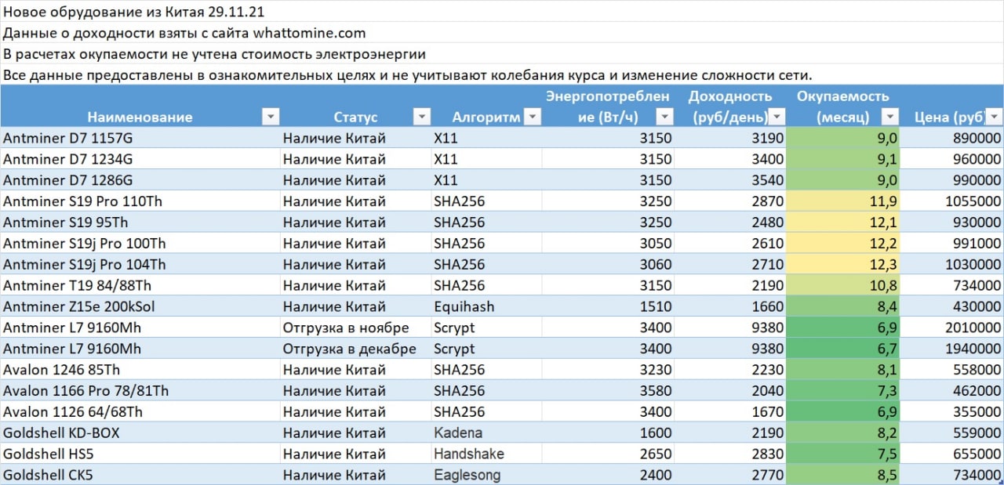The height and width of the screenshot is (485, 1004).
Task: Select the Алгоритм header cell
Action: (487, 107)
